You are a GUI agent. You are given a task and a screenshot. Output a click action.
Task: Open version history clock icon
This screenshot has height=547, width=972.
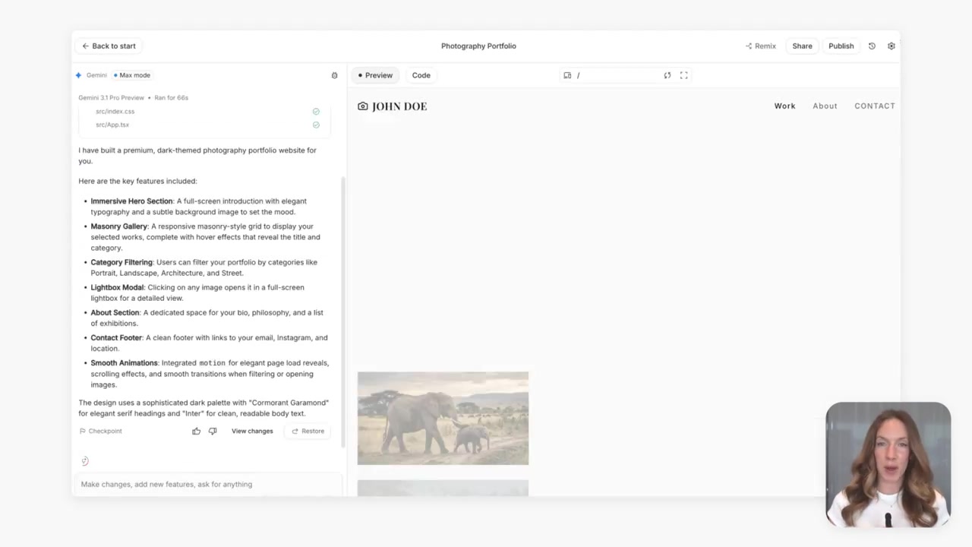pos(872,46)
